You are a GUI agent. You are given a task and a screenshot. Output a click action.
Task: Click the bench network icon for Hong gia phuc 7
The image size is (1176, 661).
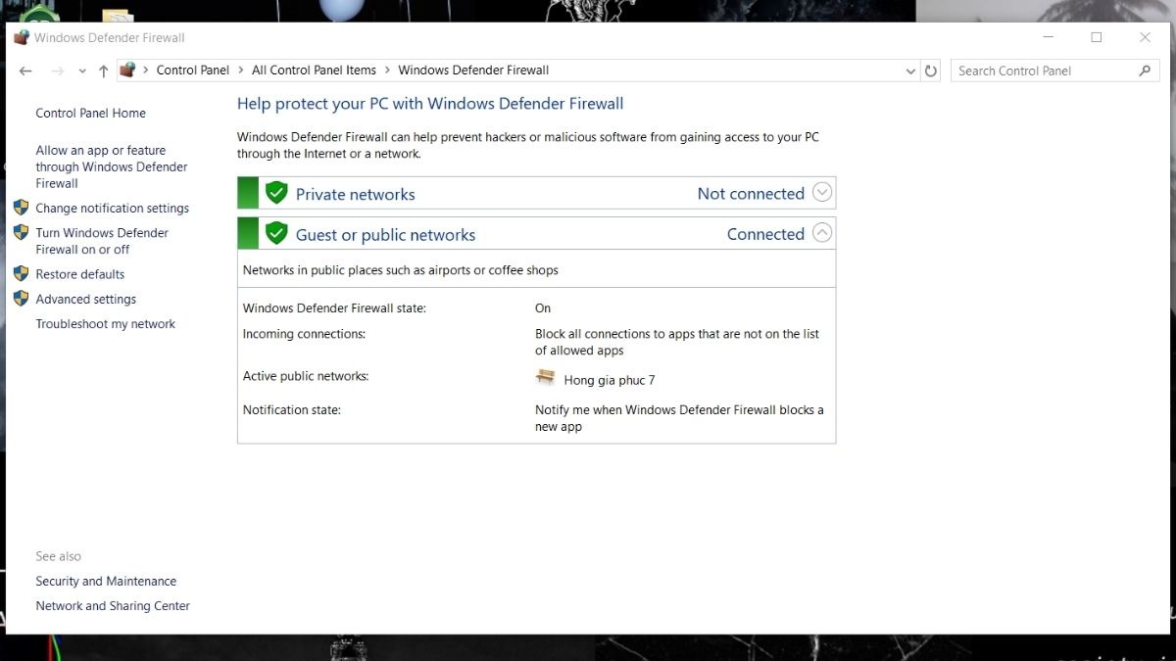(x=546, y=377)
